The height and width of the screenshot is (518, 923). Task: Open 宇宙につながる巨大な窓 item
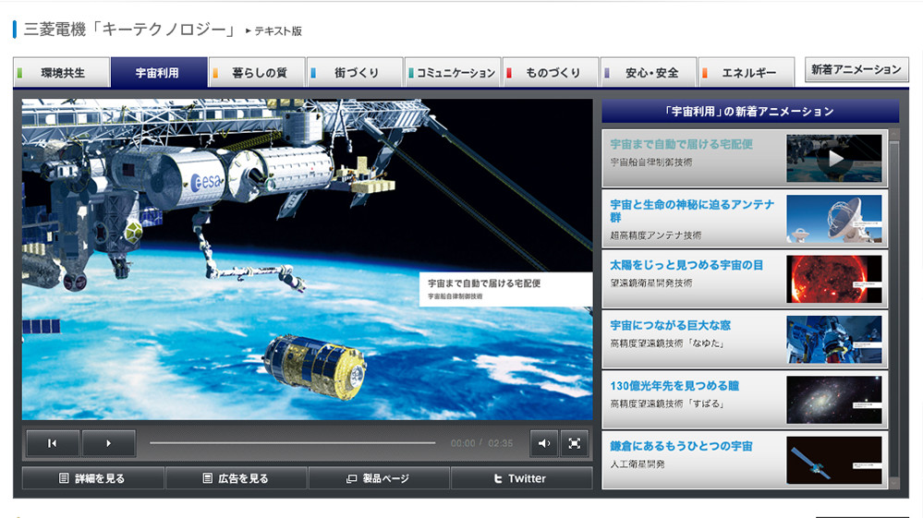[x=744, y=339]
